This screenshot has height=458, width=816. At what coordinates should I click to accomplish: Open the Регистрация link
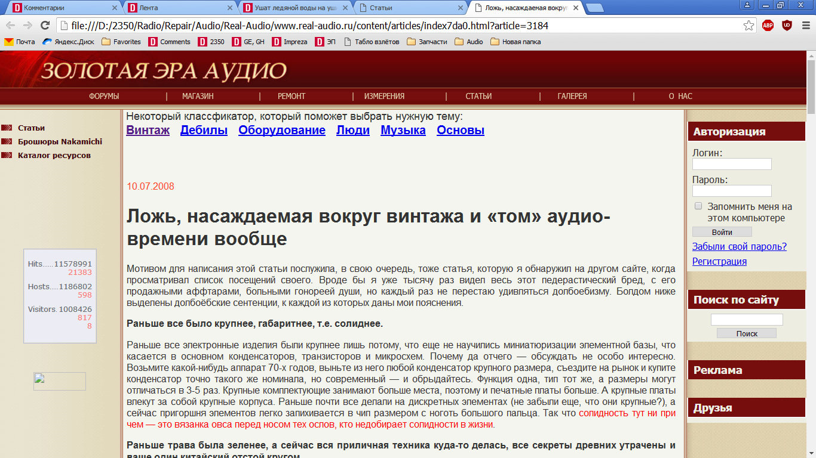[x=719, y=261]
